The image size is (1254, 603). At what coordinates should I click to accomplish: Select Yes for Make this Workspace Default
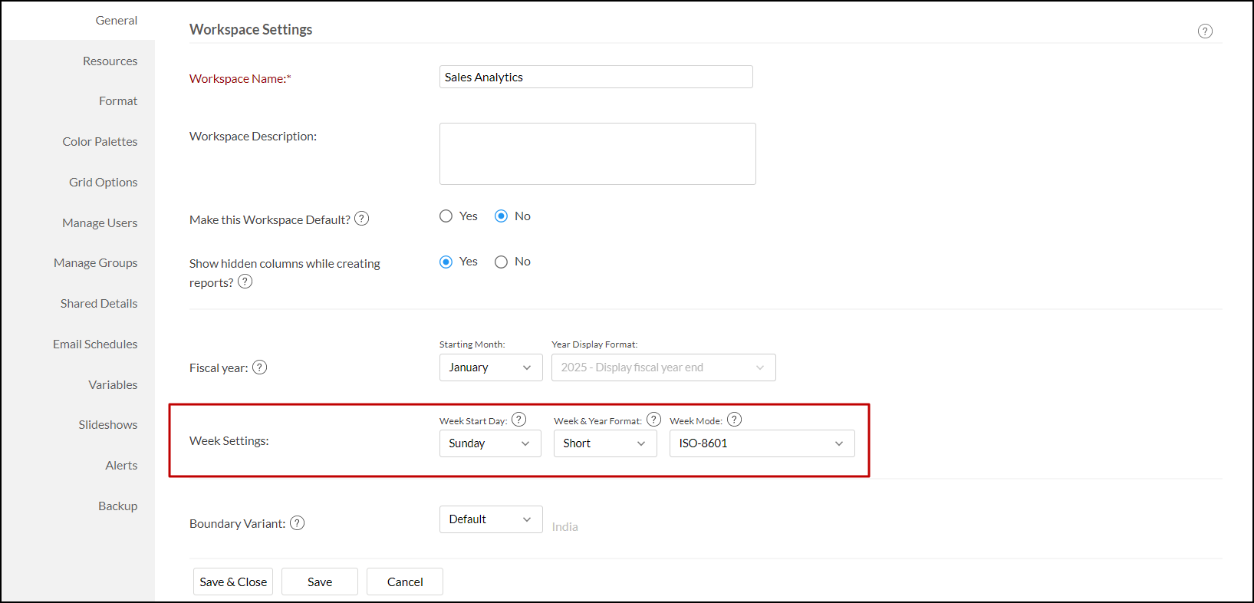click(x=446, y=216)
